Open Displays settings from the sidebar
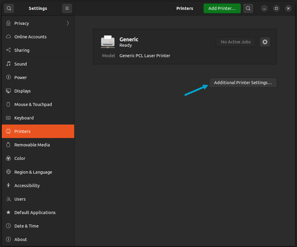The width and height of the screenshot is (297, 247). [x=8, y=91]
